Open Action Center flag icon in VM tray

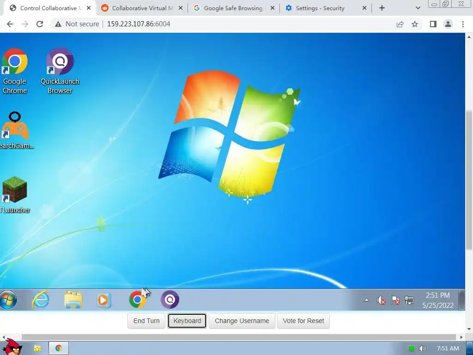[395, 300]
